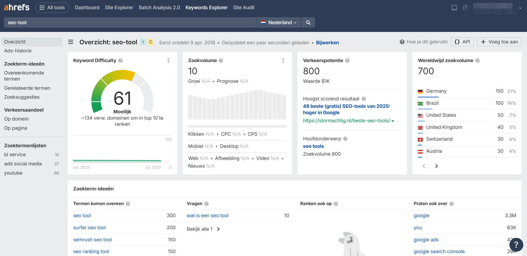Expand the account dropdown arrow
Image resolution: width=527 pixels, height=256 pixels.
(x=520, y=8)
